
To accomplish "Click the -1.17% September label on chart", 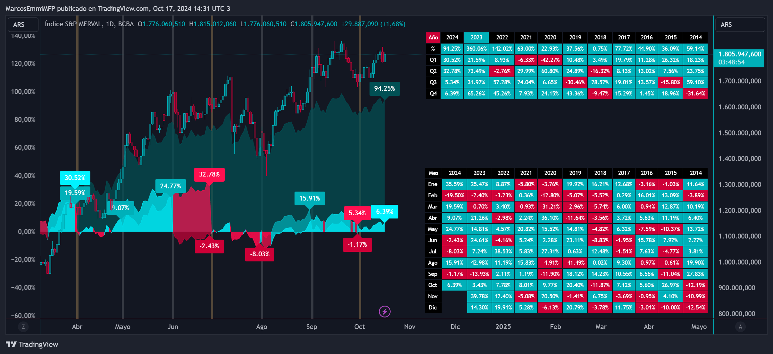I will coord(357,244).
